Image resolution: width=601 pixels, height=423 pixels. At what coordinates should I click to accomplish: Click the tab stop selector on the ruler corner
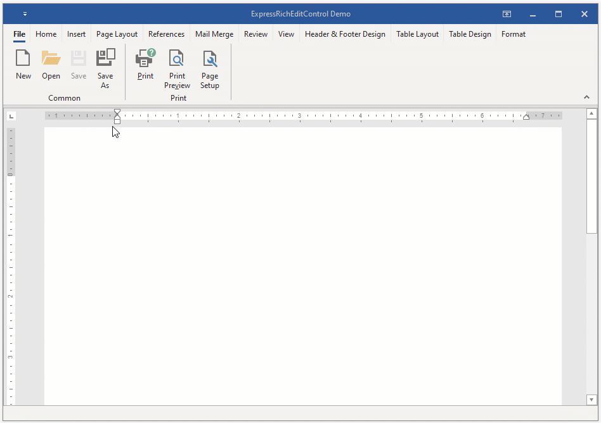coord(11,116)
